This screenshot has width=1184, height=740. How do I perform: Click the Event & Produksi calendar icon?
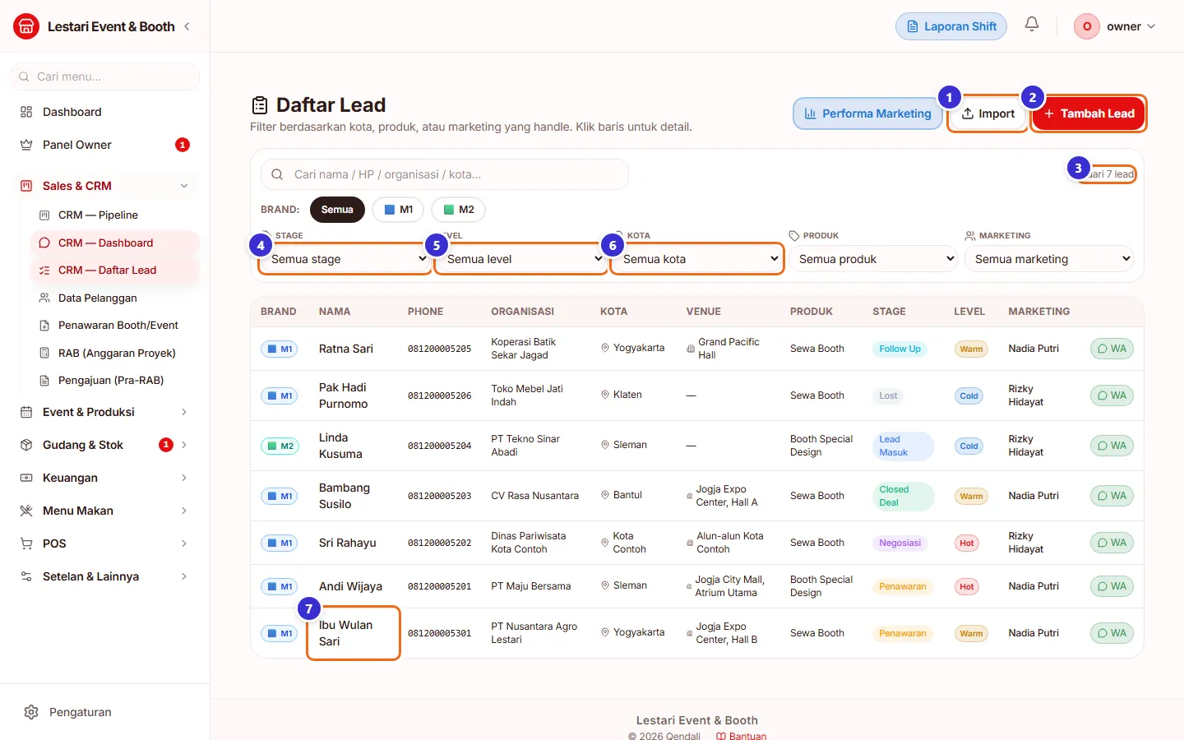tap(26, 412)
